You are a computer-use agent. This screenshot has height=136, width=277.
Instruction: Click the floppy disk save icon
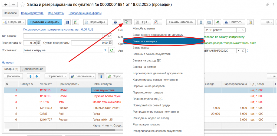tap(67, 22)
